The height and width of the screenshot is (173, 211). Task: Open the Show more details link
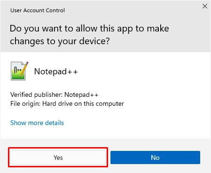[x=37, y=123]
